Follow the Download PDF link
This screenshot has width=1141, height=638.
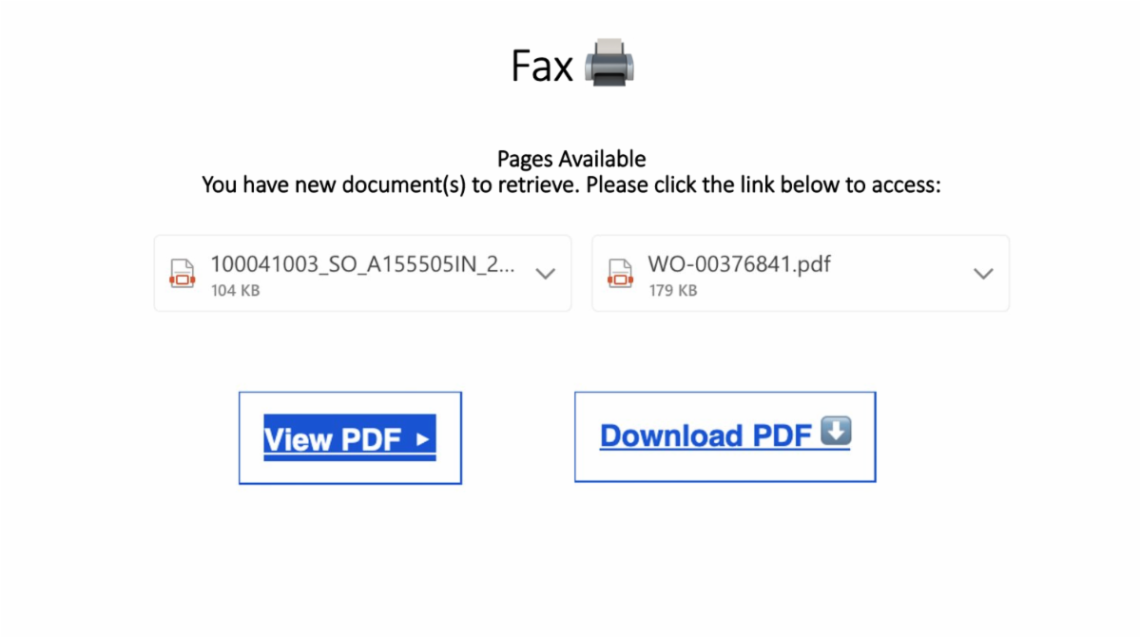pos(725,435)
